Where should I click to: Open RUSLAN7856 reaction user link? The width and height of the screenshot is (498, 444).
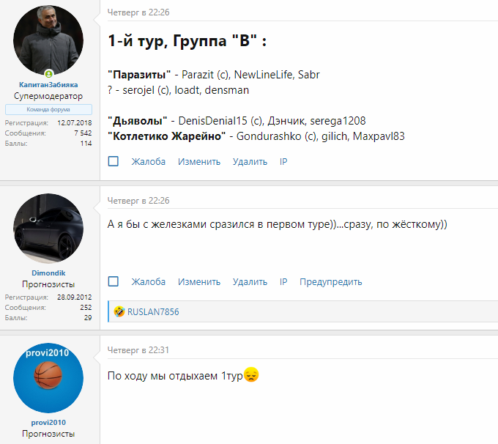coord(152,312)
